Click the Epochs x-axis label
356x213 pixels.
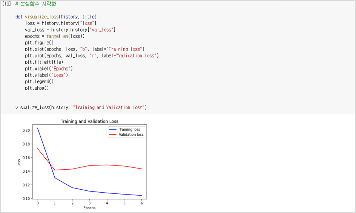point(89,208)
